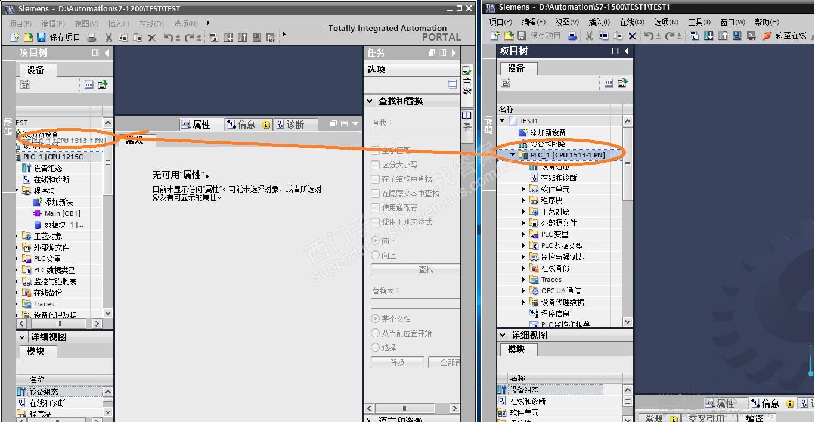
Task: Click copy icon in S7-1500 window toolbar
Action: pyautogui.click(x=603, y=36)
